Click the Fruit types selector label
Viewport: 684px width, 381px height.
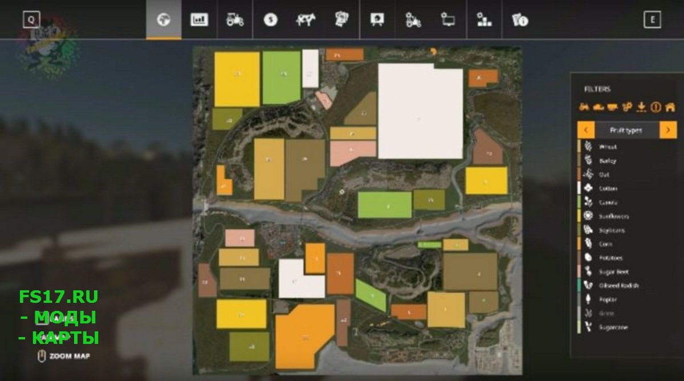click(626, 130)
